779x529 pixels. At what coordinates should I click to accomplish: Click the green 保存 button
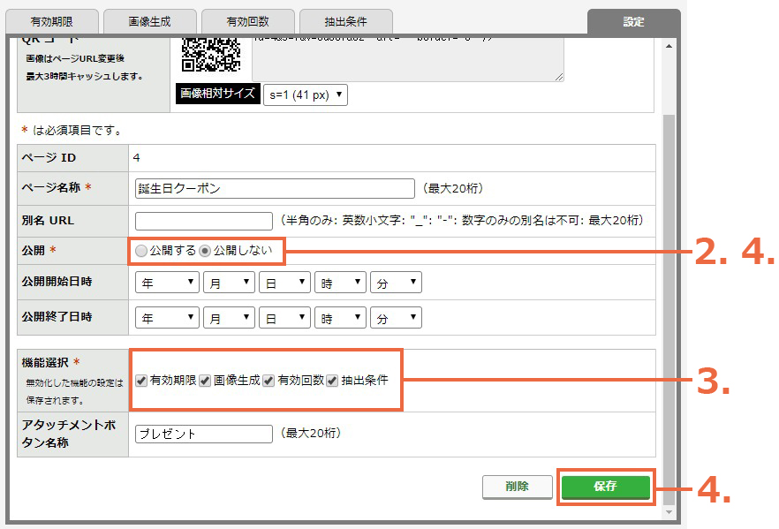606,487
